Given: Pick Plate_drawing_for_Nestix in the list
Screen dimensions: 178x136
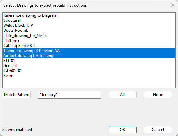Looking at the screenshot, I should click(x=89, y=36).
